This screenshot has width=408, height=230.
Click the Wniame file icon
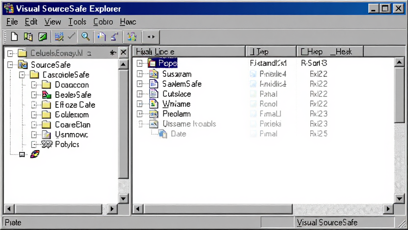(x=154, y=104)
